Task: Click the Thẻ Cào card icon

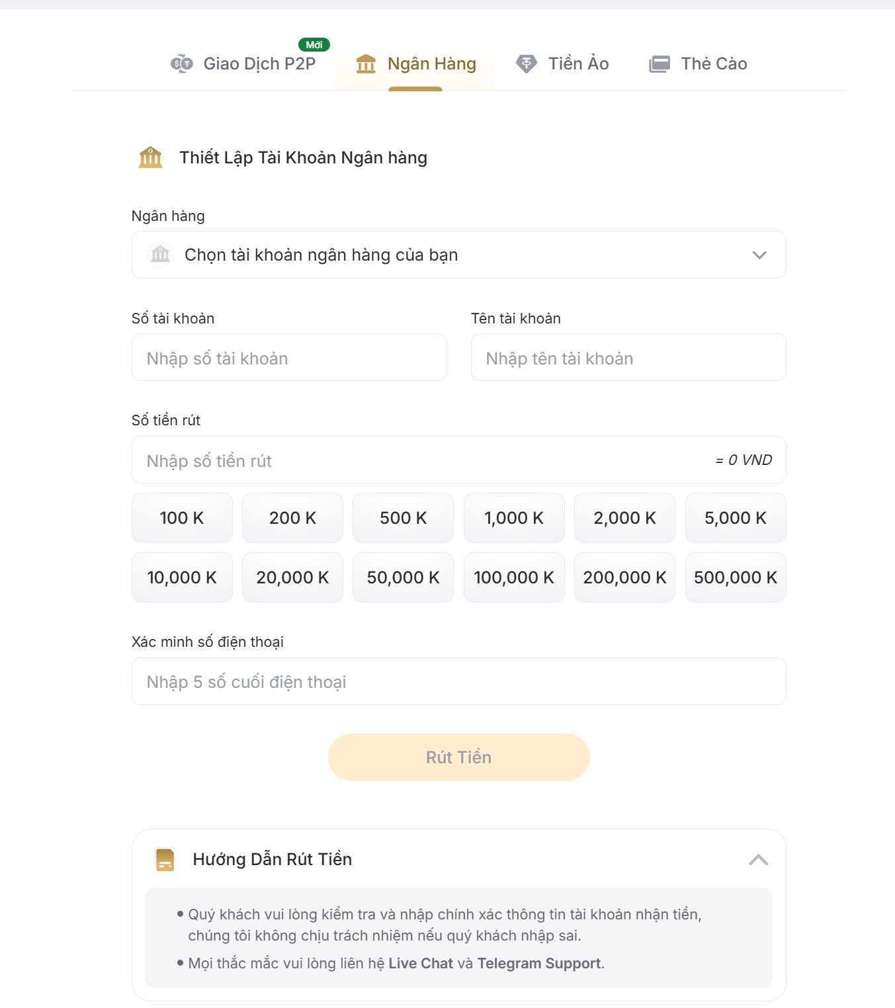Action: tap(660, 64)
